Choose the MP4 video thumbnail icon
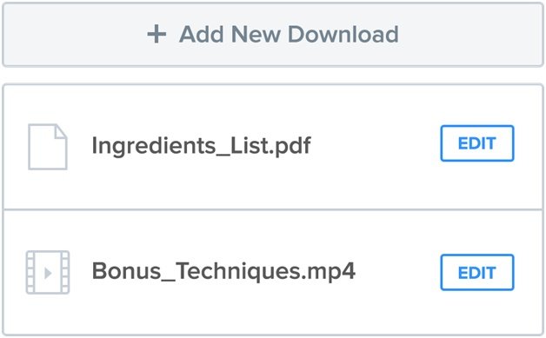This screenshot has width=546, height=338. 48,272
